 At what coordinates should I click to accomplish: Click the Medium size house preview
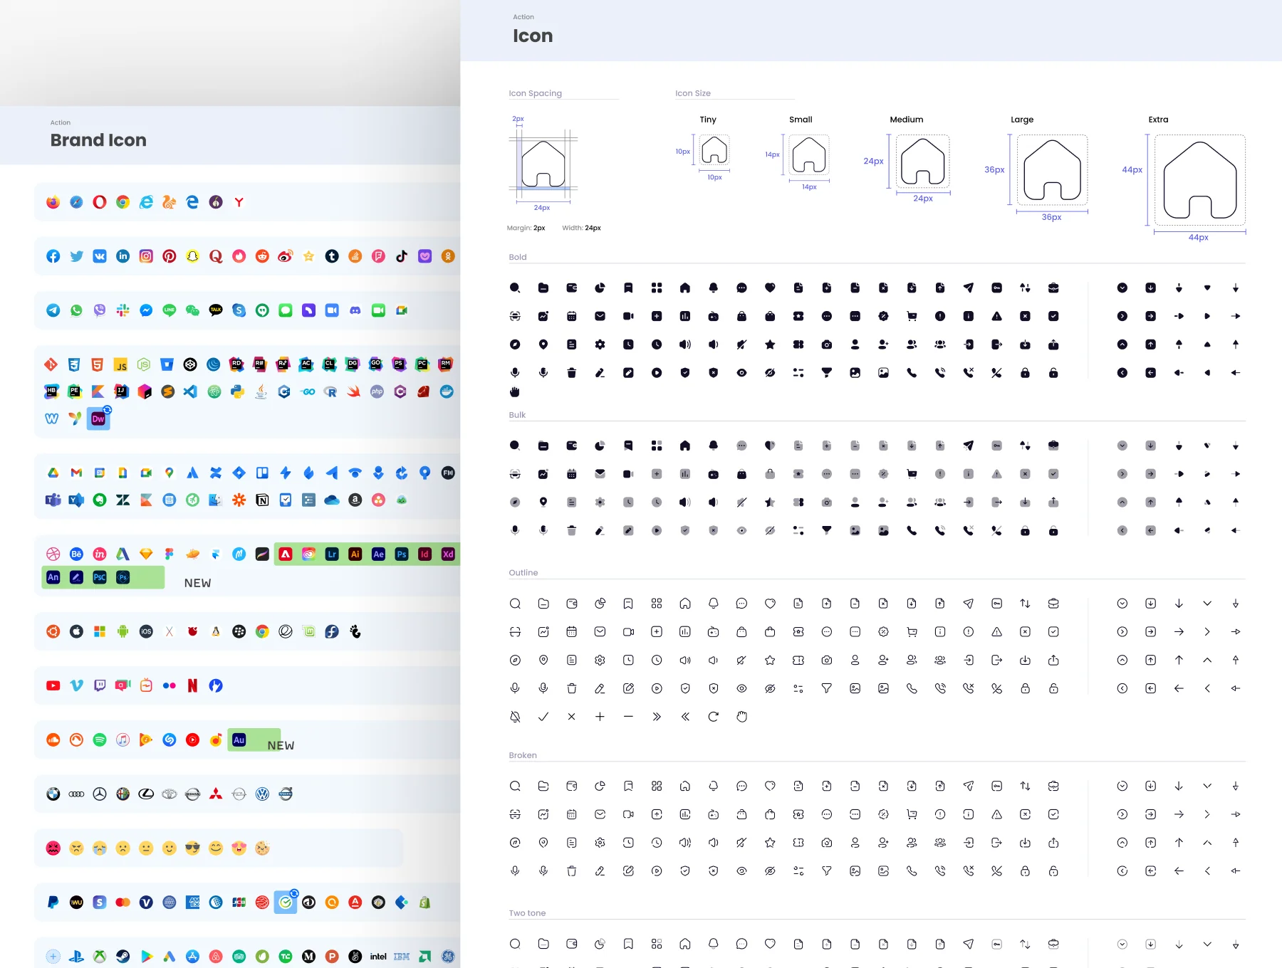point(923,162)
